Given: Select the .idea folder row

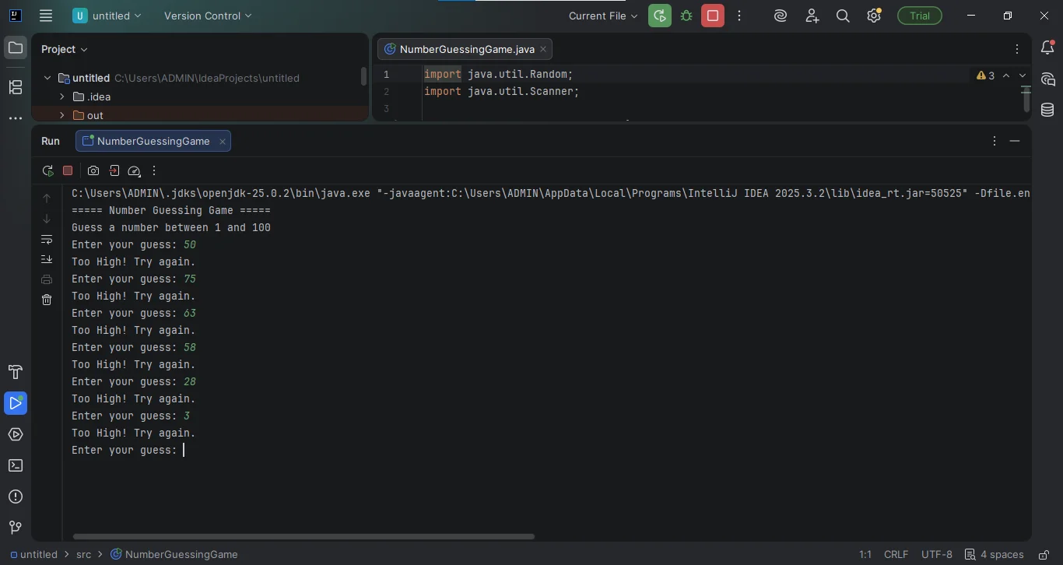Looking at the screenshot, I should [199, 97].
